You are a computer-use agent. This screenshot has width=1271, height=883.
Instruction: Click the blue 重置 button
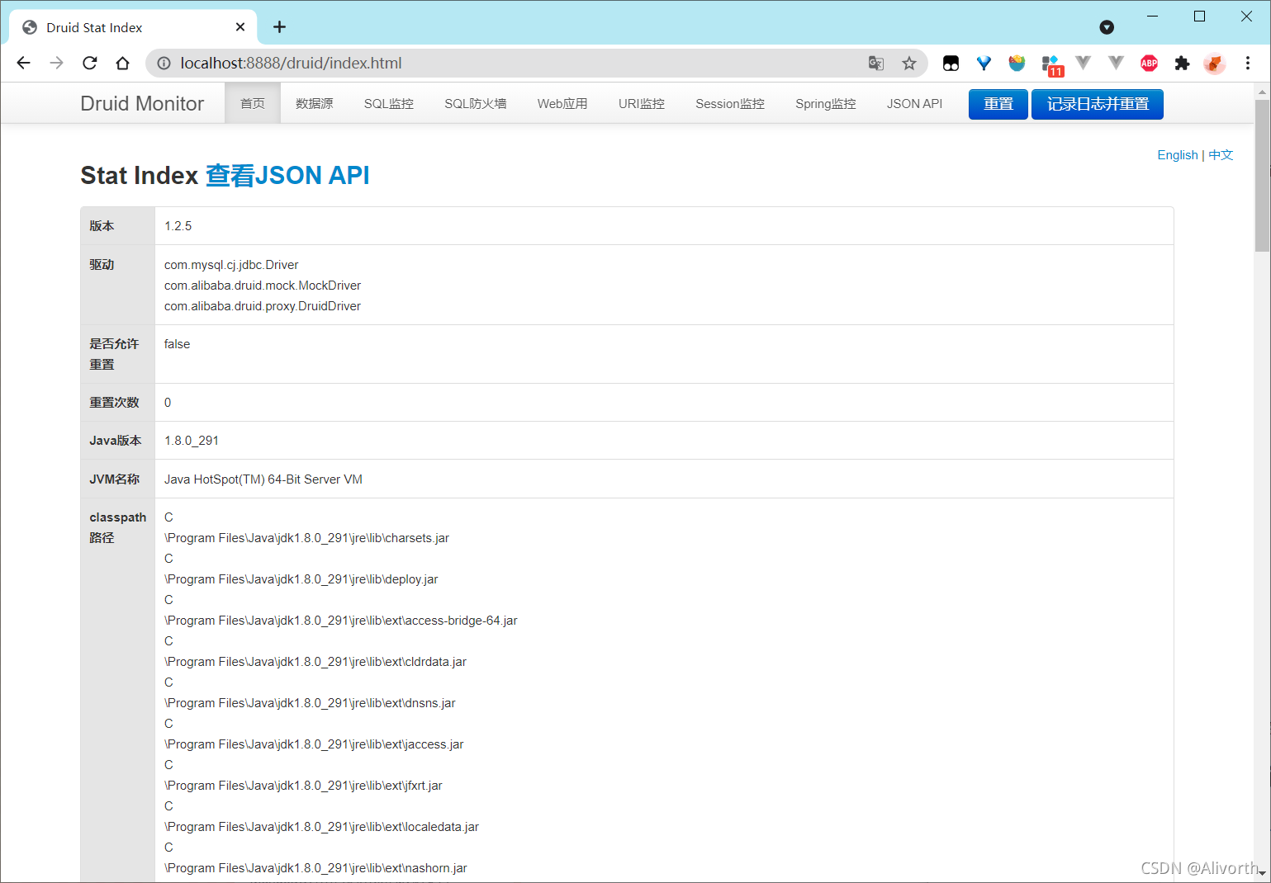(x=998, y=104)
